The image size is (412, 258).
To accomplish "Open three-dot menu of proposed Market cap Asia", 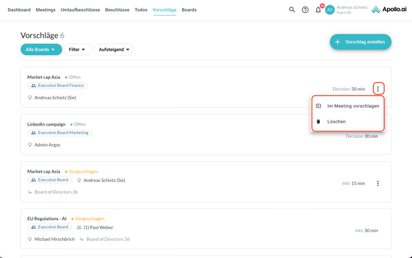I will [378, 183].
